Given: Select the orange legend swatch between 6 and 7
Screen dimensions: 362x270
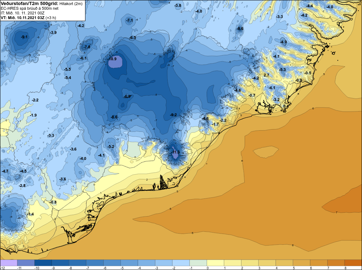Looking at the screenshot, I should coord(319,263).
